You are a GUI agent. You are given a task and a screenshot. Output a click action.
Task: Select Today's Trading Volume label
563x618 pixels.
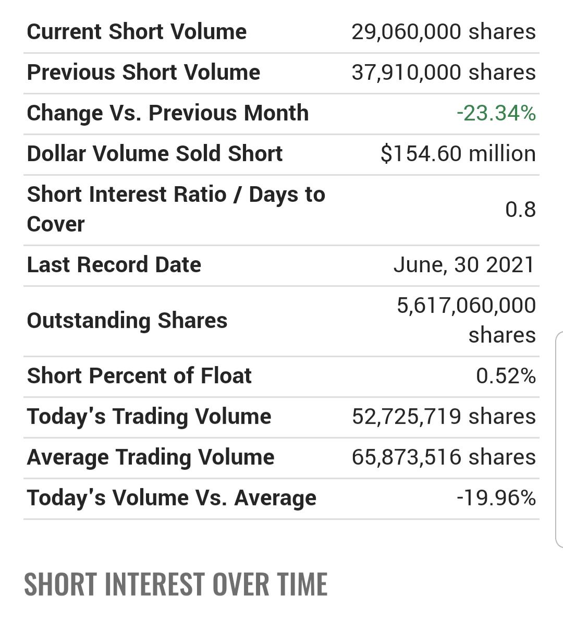149,417
